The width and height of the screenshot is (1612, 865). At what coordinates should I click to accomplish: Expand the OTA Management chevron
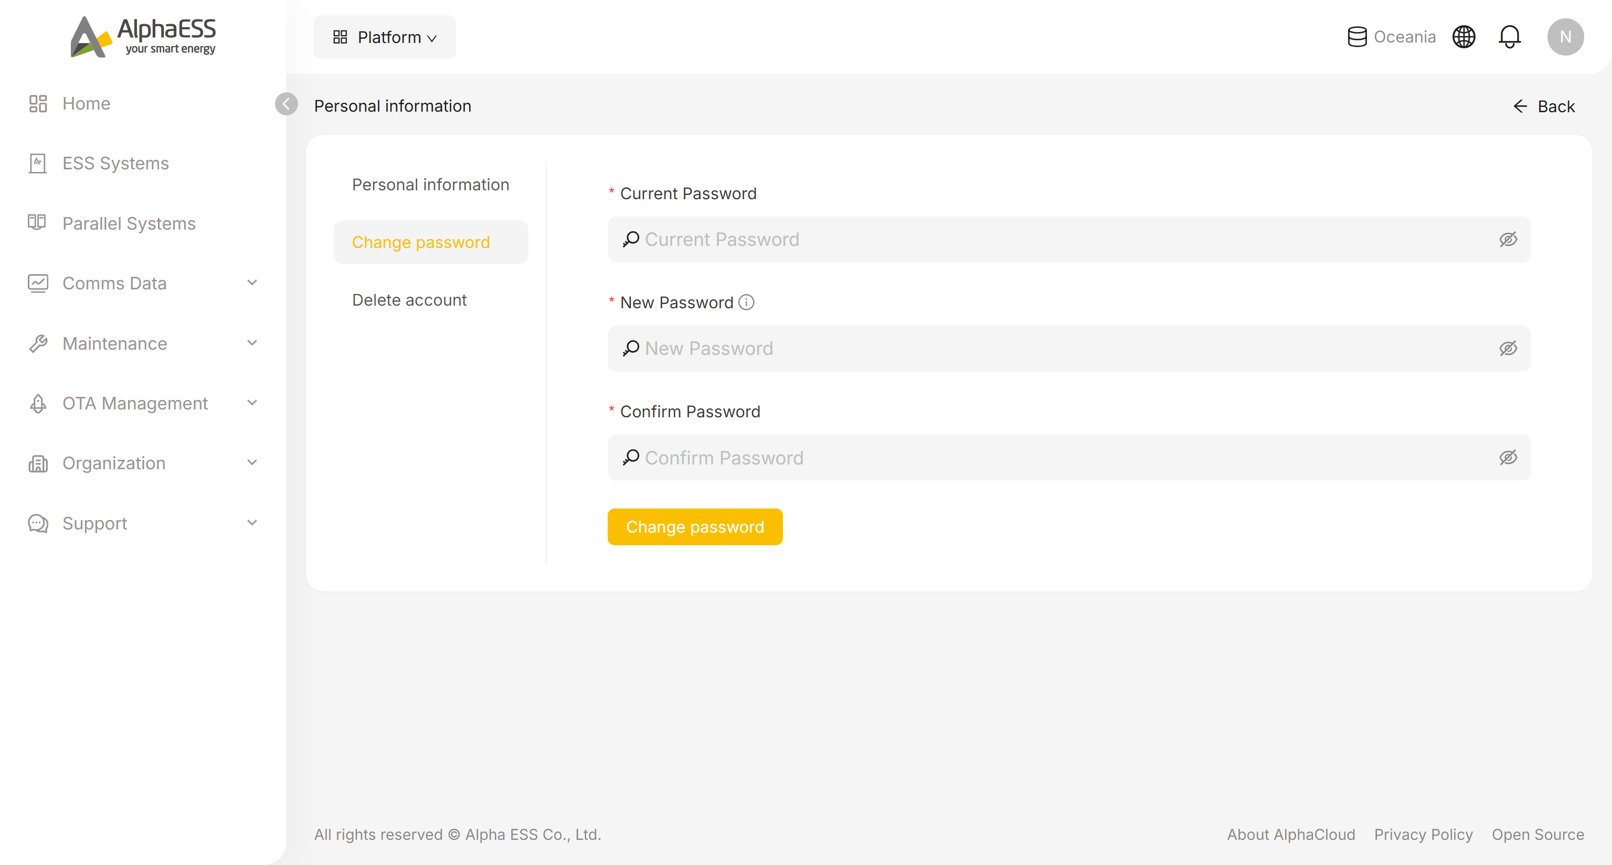click(252, 403)
